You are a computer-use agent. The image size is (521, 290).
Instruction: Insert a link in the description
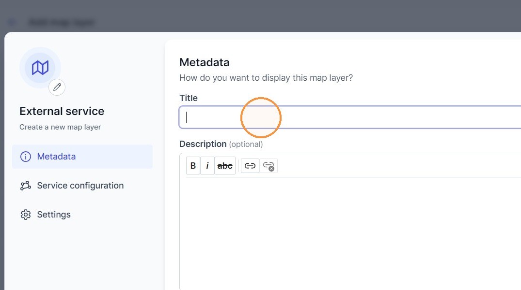pyautogui.click(x=250, y=166)
